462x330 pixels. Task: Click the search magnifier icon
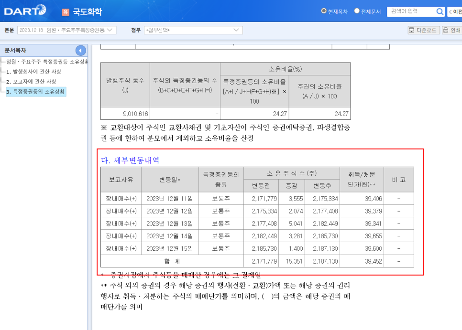[x=440, y=11]
